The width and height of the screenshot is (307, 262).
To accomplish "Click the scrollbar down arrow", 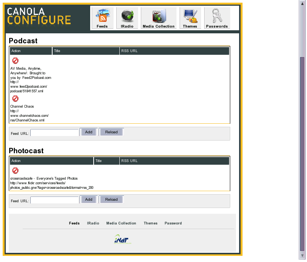I will 302,256.
